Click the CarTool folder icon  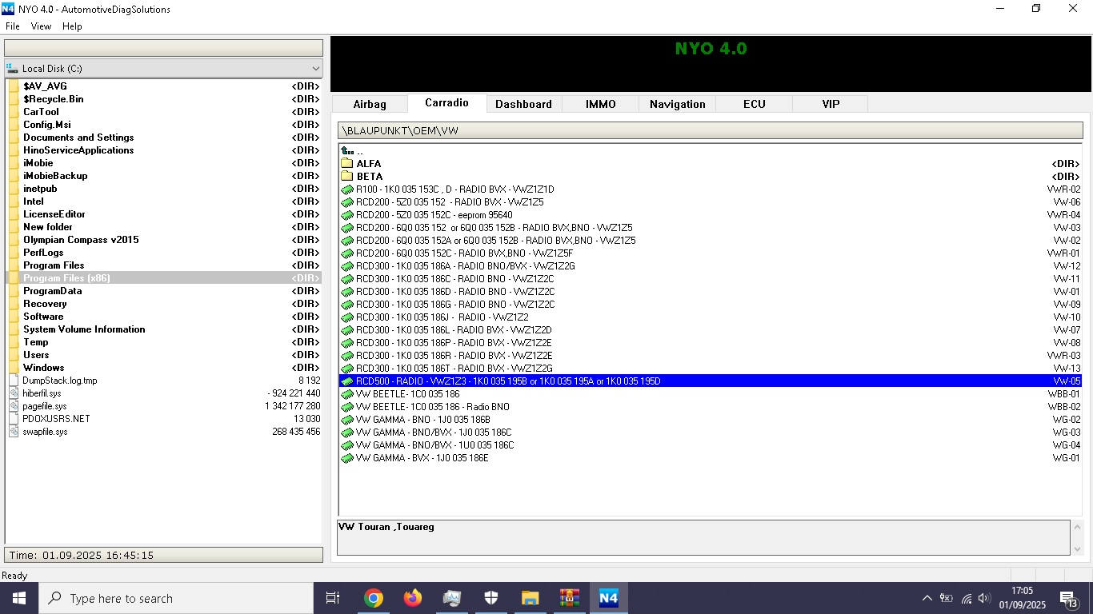click(14, 112)
